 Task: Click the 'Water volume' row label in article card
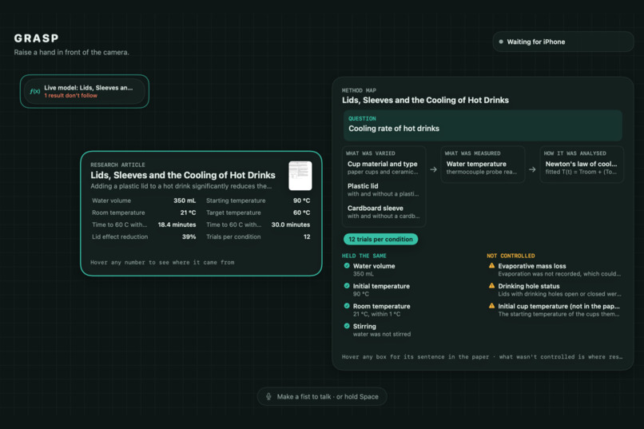[111, 201]
